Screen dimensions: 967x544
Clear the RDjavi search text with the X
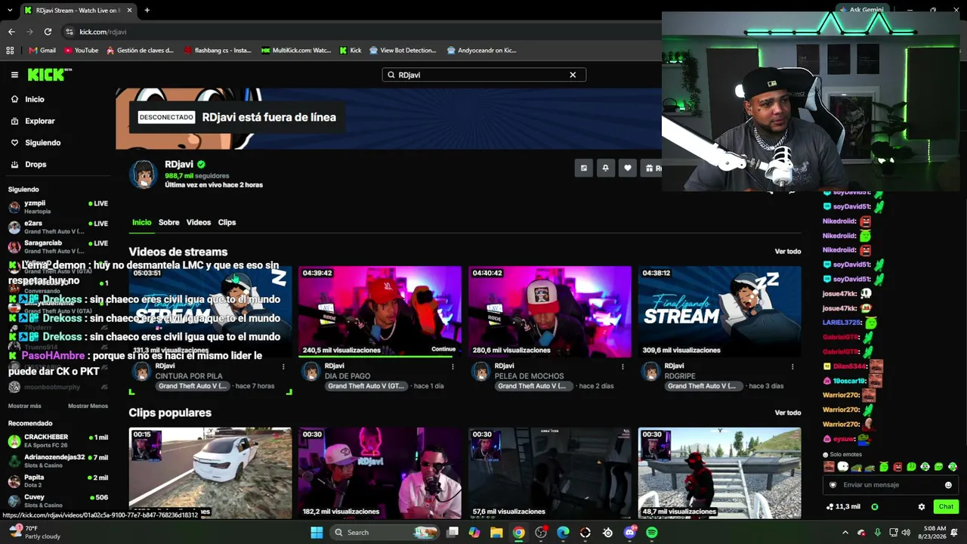point(573,75)
